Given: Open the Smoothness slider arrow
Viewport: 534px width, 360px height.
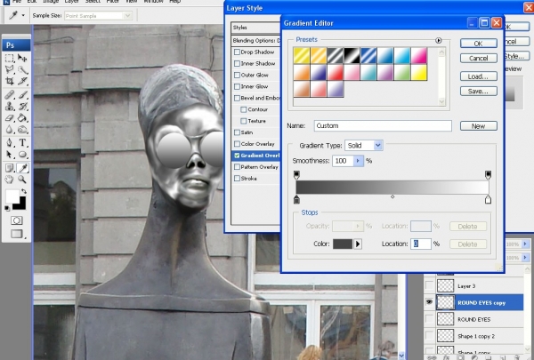Looking at the screenshot, I should click(358, 161).
